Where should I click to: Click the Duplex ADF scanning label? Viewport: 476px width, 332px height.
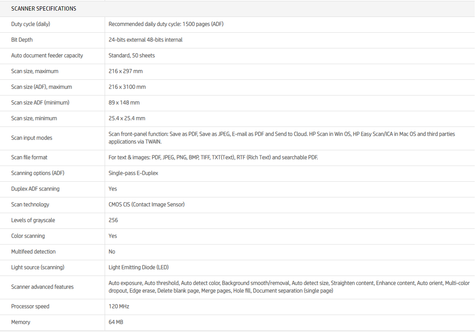coord(35,189)
